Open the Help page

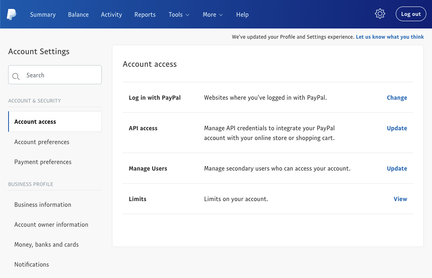coord(242,15)
